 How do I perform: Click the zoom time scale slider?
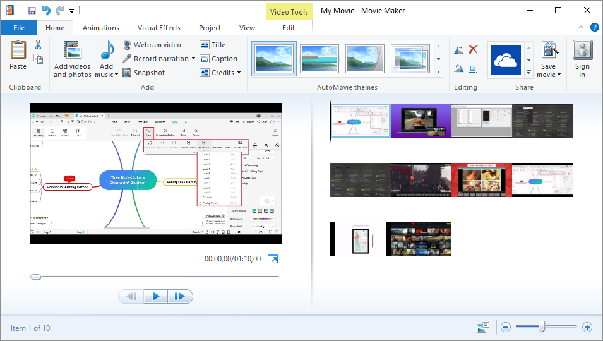click(542, 326)
